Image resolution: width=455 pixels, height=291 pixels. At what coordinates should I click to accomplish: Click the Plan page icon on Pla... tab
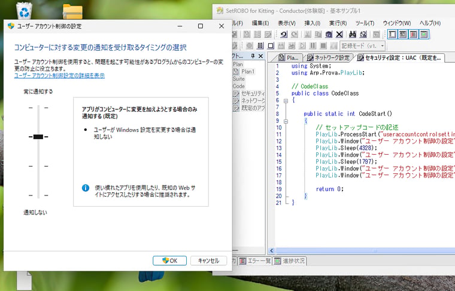pyautogui.click(x=281, y=57)
